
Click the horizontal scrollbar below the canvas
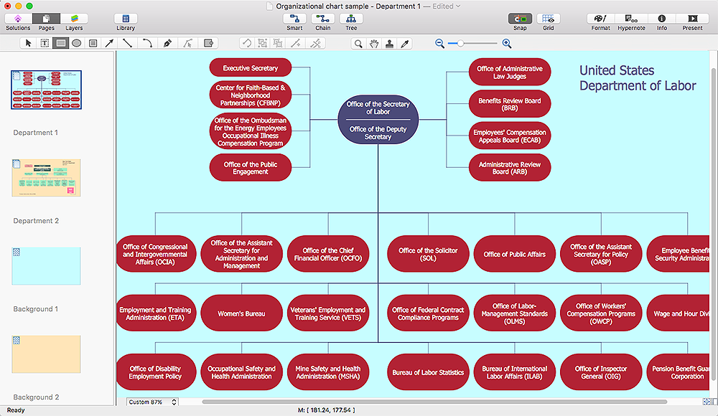(x=434, y=402)
